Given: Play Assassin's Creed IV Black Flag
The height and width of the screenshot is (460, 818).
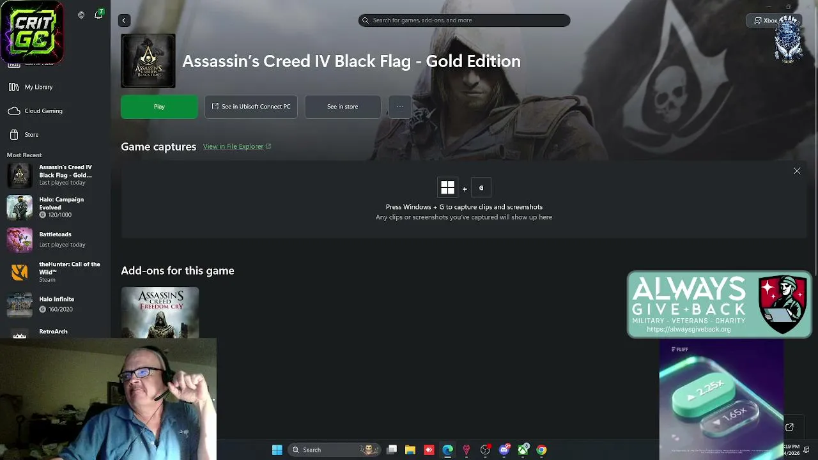Looking at the screenshot, I should coord(159,107).
